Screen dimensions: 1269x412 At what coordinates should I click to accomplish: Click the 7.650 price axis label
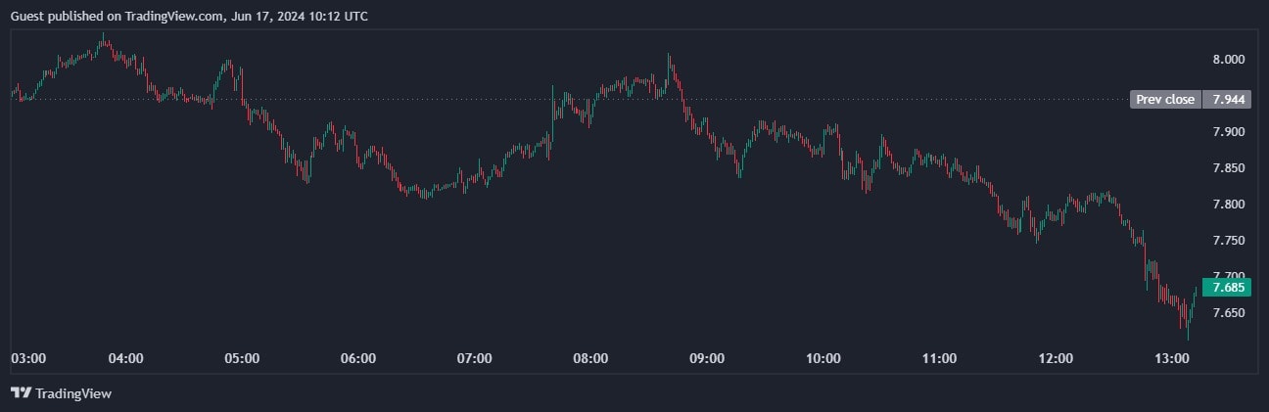point(1228,313)
